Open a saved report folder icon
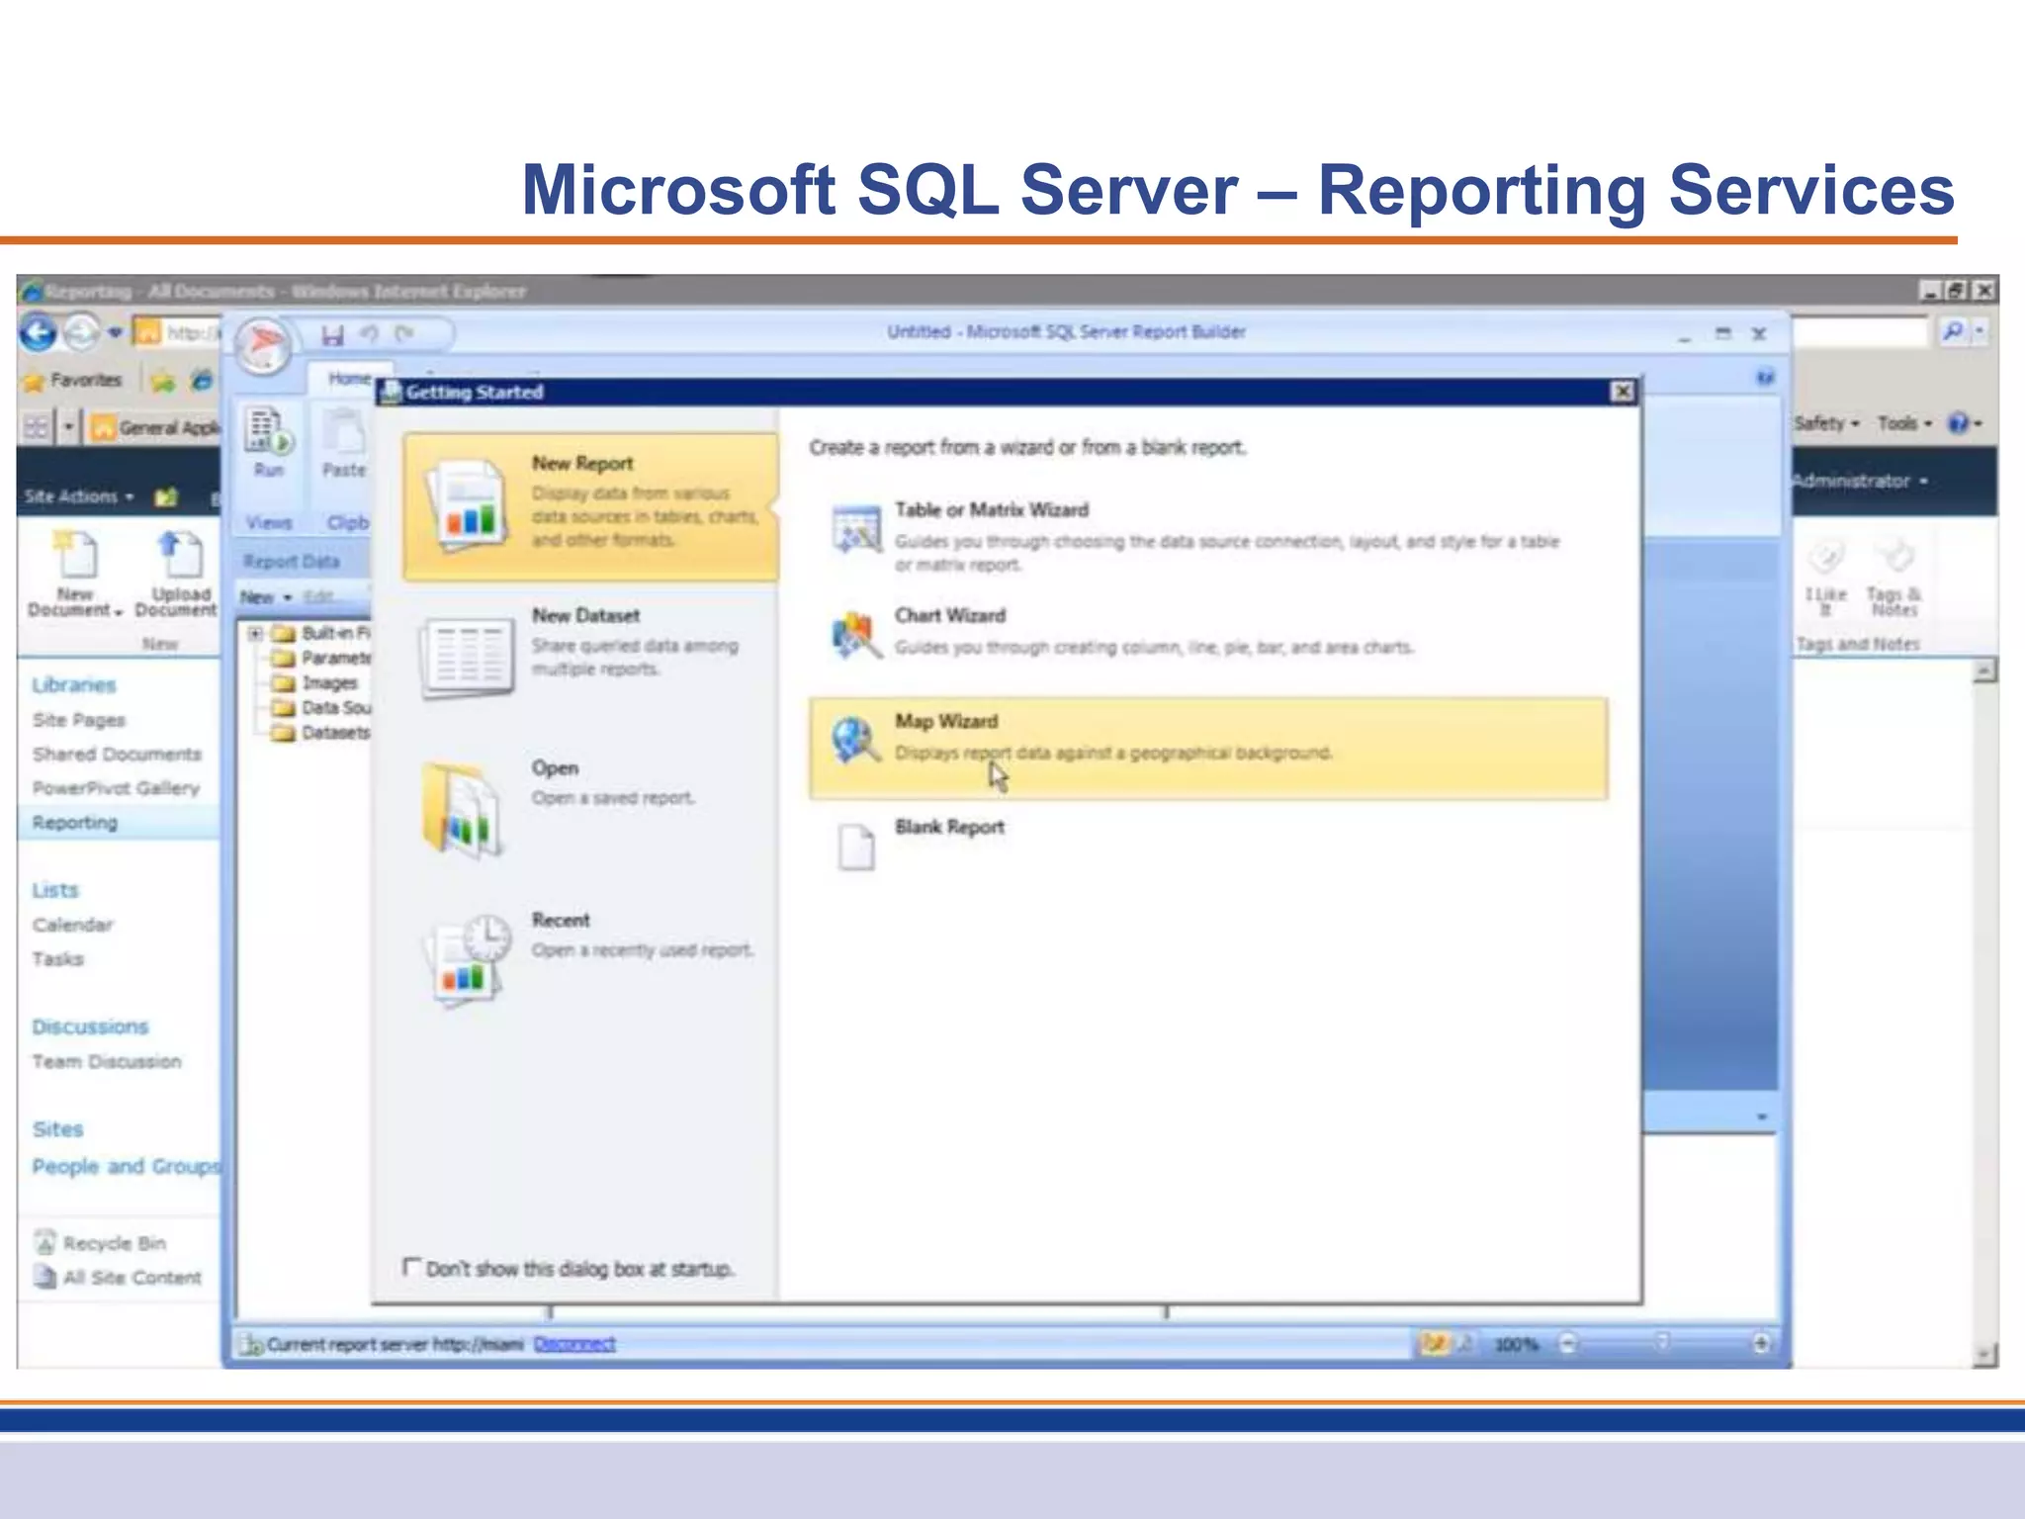 [x=462, y=809]
